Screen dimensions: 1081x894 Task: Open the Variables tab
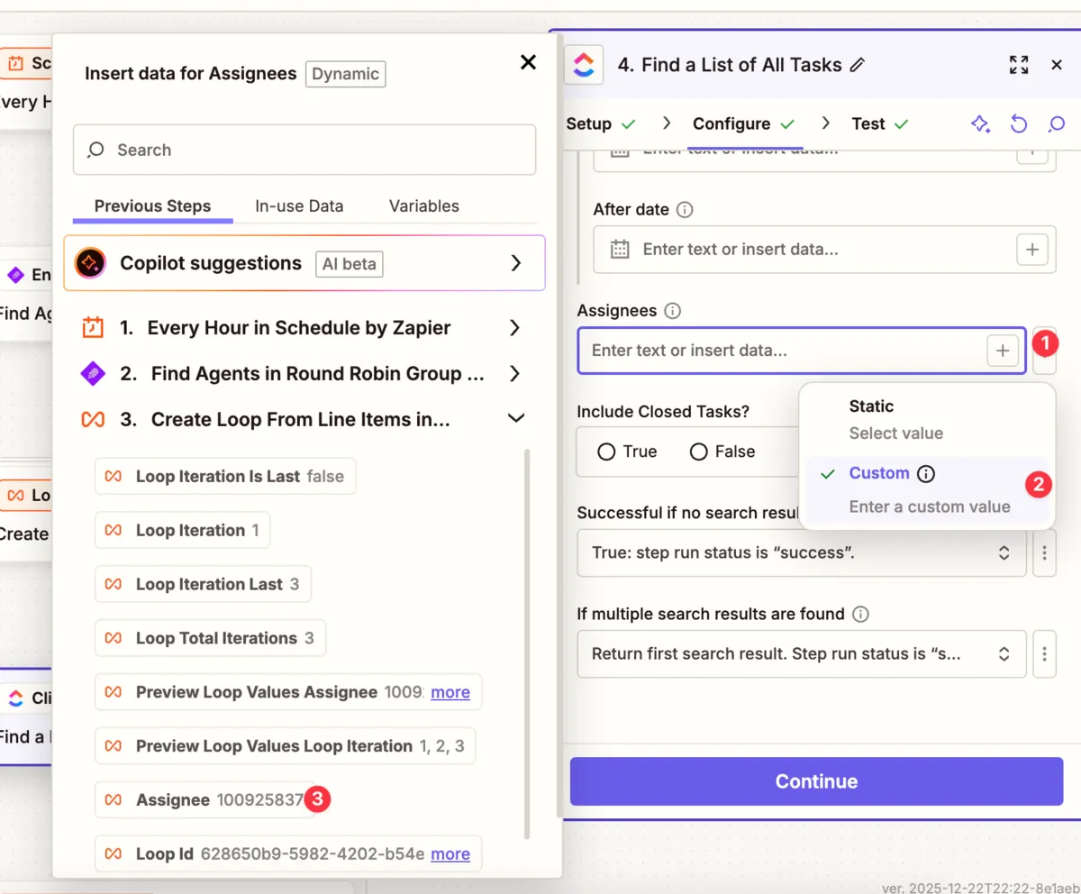pos(423,206)
